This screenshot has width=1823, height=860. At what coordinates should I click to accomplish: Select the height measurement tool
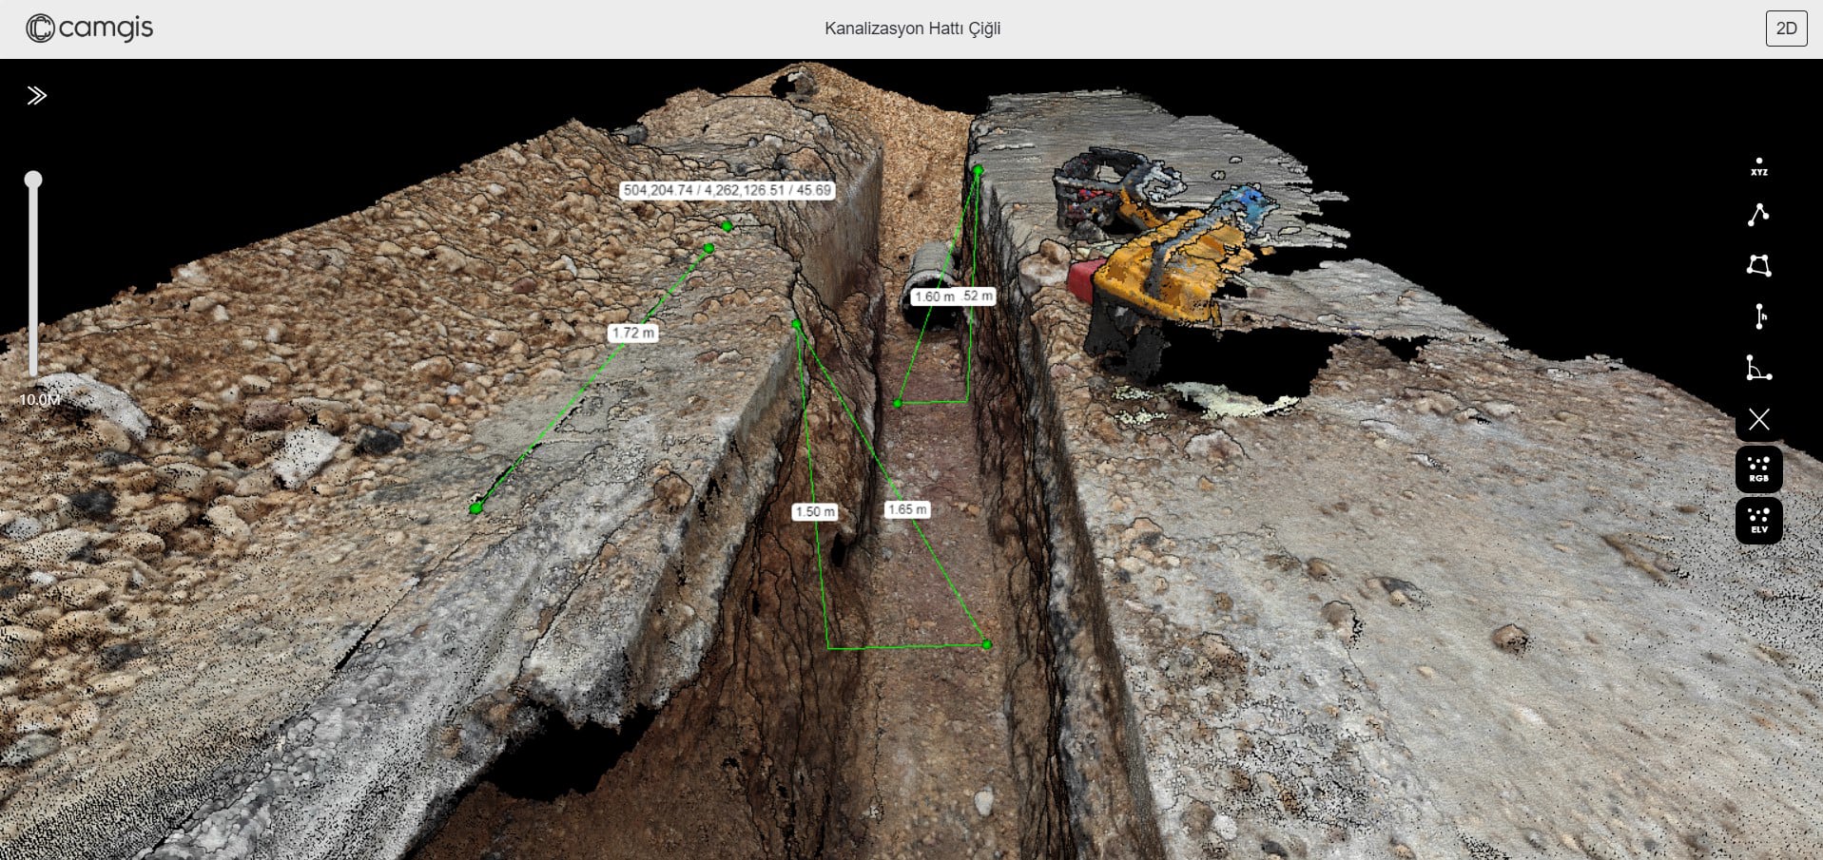coord(1759,316)
